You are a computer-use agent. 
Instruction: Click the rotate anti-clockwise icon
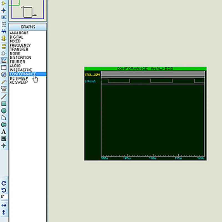(x=4, y=190)
